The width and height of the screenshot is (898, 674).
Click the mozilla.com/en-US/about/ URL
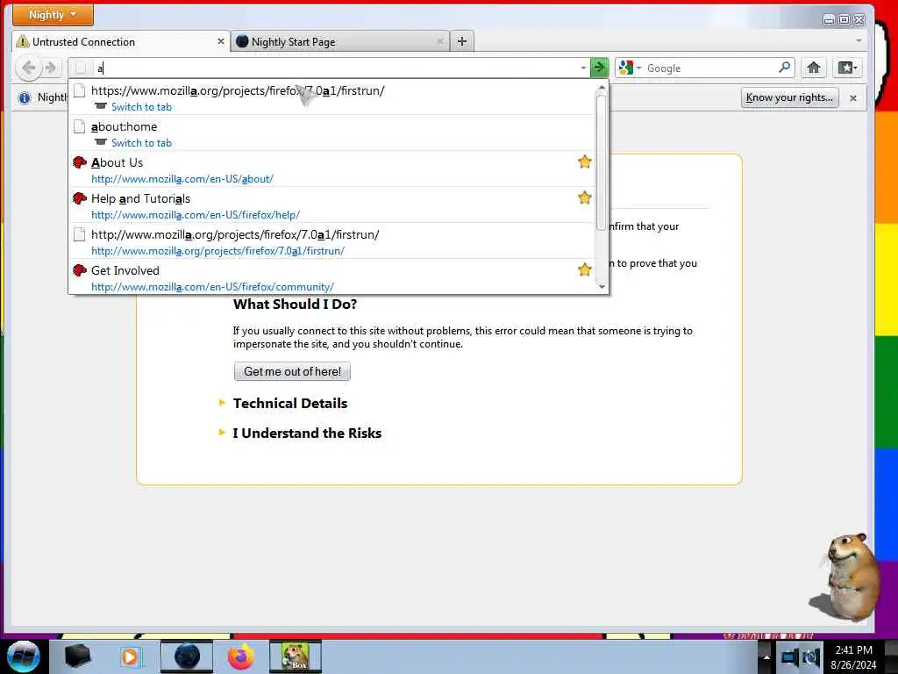click(182, 179)
